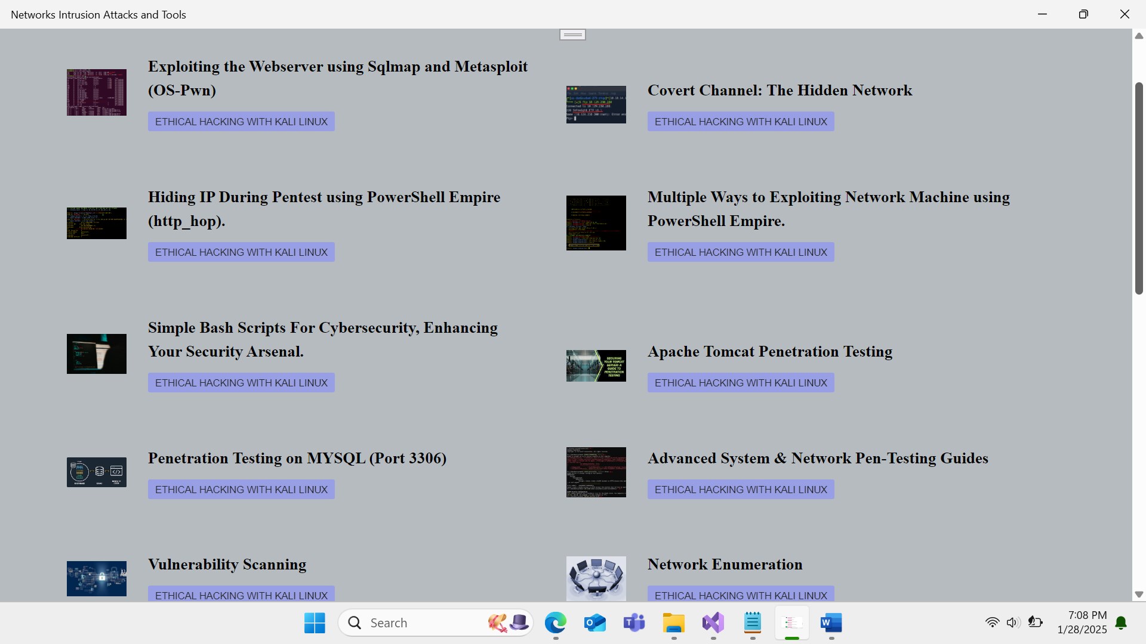The image size is (1146, 644).
Task: Click the Windows Start button
Action: (315, 623)
